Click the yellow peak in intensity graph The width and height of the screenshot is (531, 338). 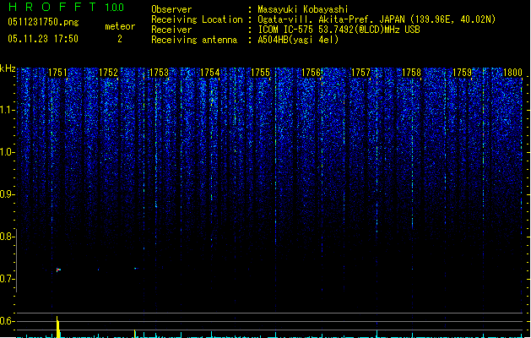tap(57, 326)
